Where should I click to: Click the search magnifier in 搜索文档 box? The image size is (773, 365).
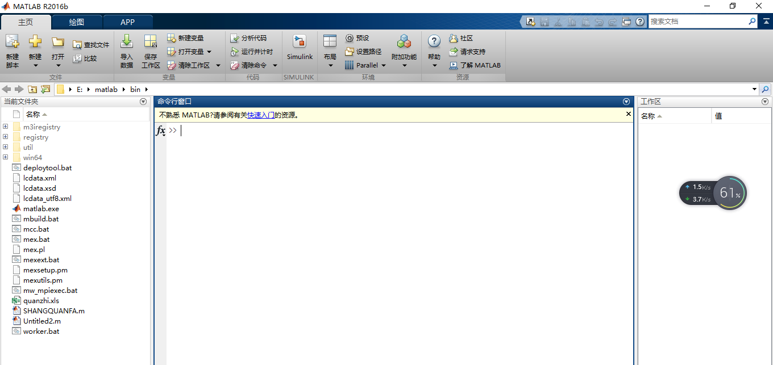[753, 22]
